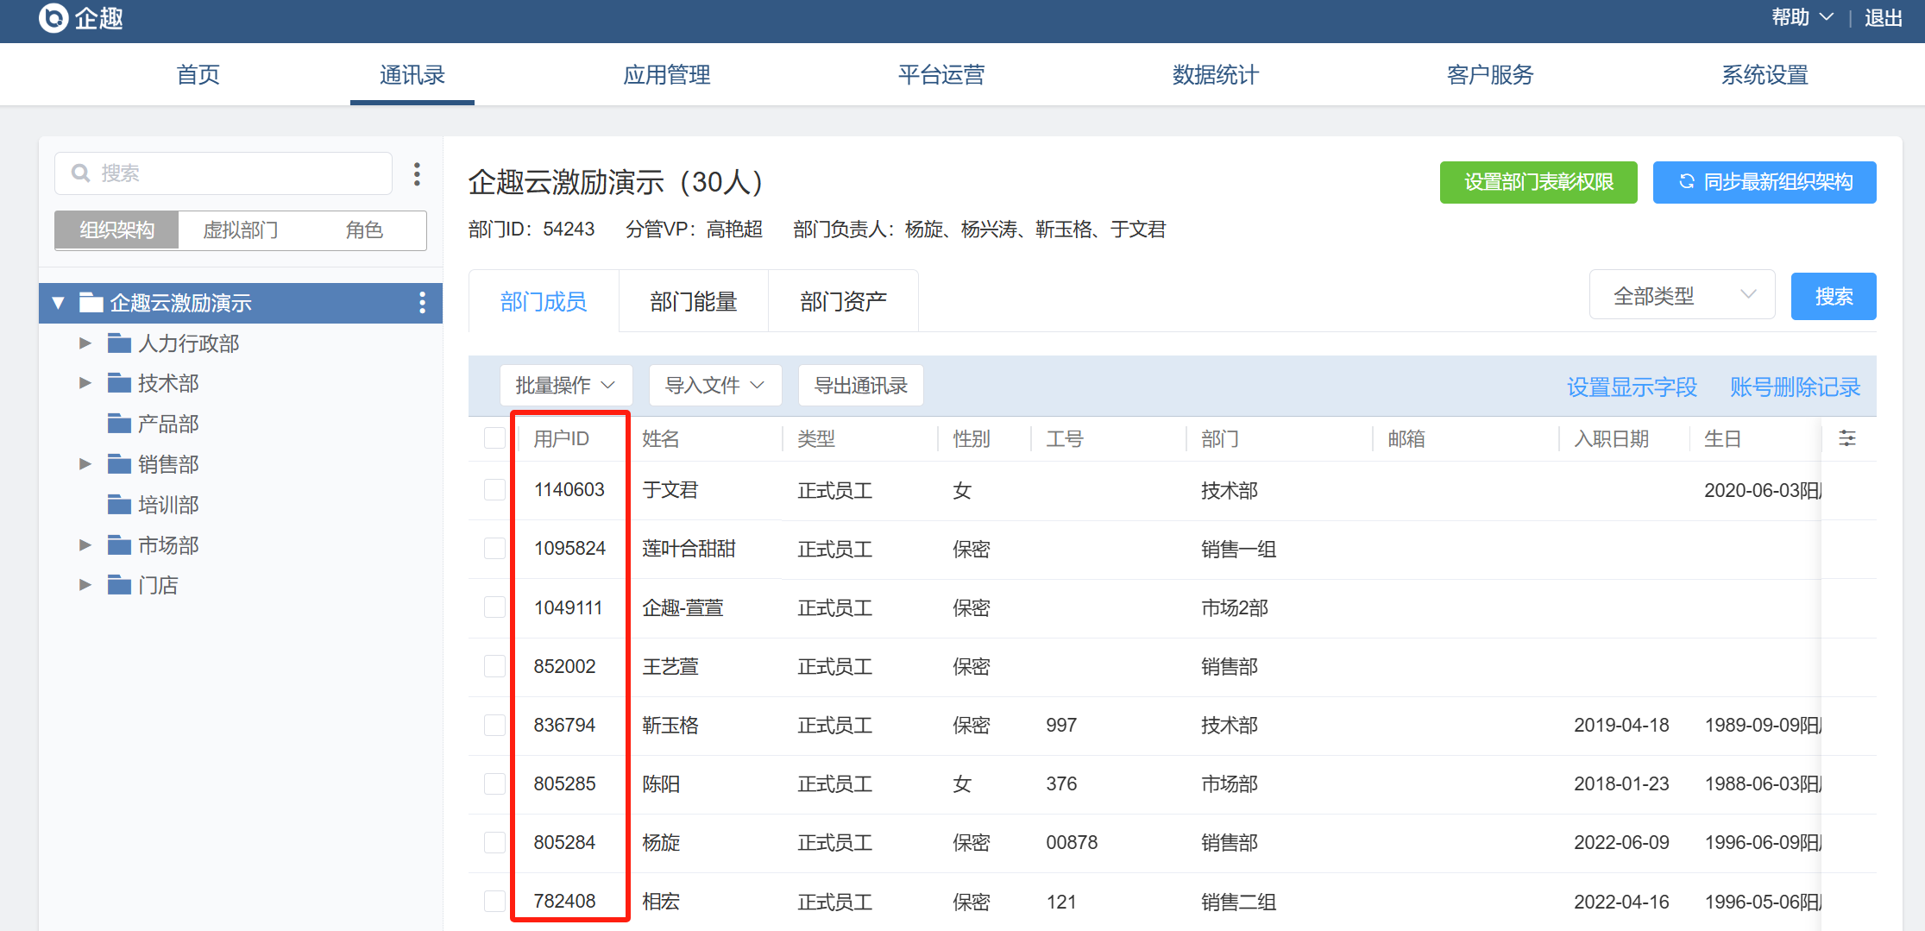Click the 产品部 folder icon

[119, 424]
